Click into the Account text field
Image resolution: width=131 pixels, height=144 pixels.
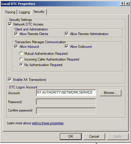click(66, 93)
